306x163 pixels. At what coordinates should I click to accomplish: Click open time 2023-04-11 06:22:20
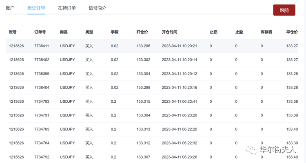pos(180,129)
